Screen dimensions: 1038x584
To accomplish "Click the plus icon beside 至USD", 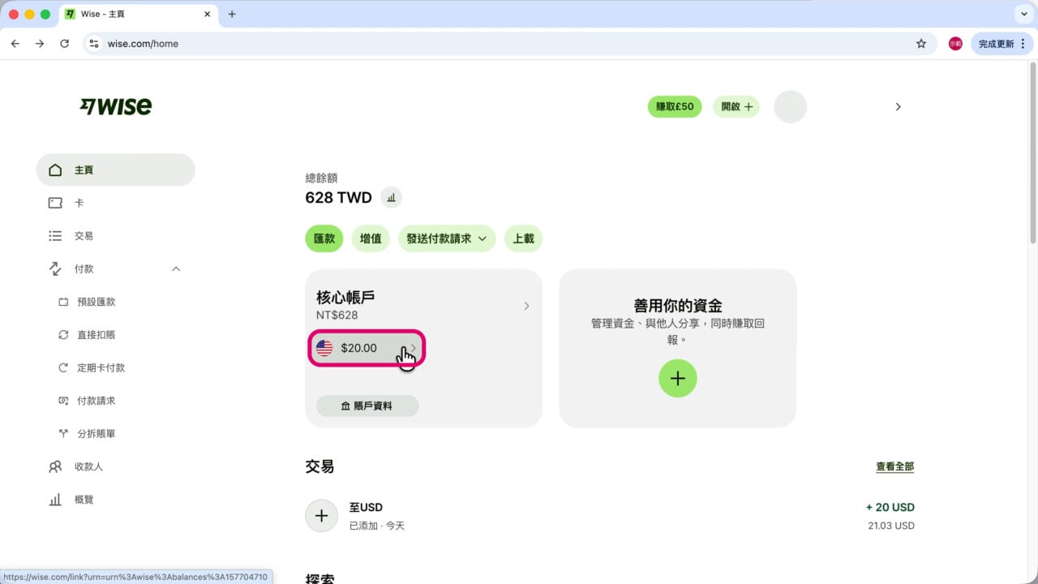I will coord(321,516).
